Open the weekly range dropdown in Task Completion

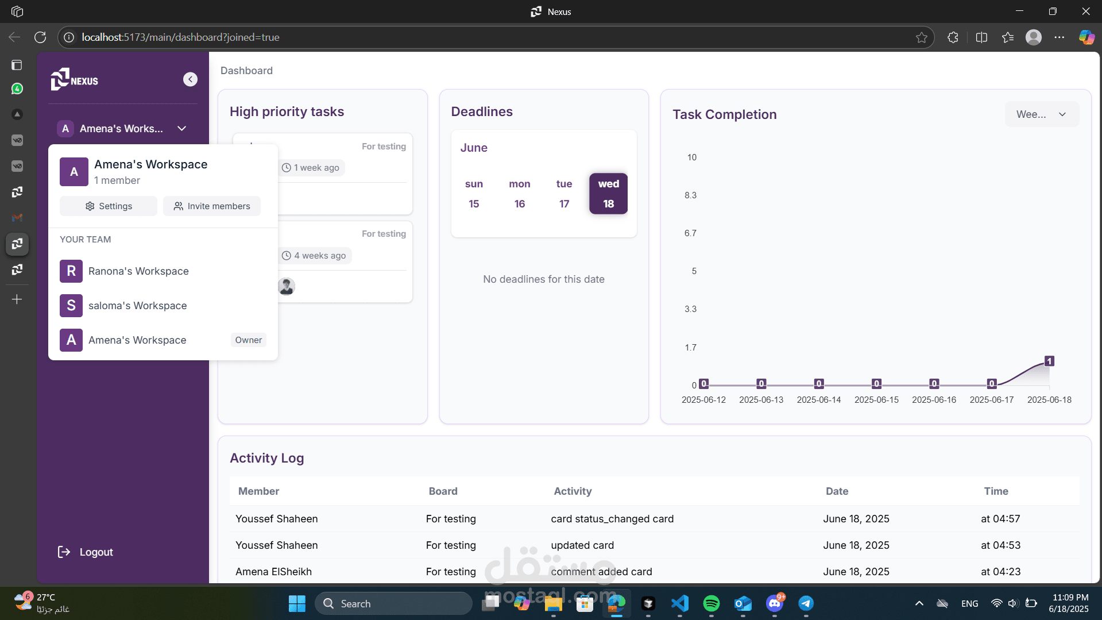click(x=1041, y=114)
